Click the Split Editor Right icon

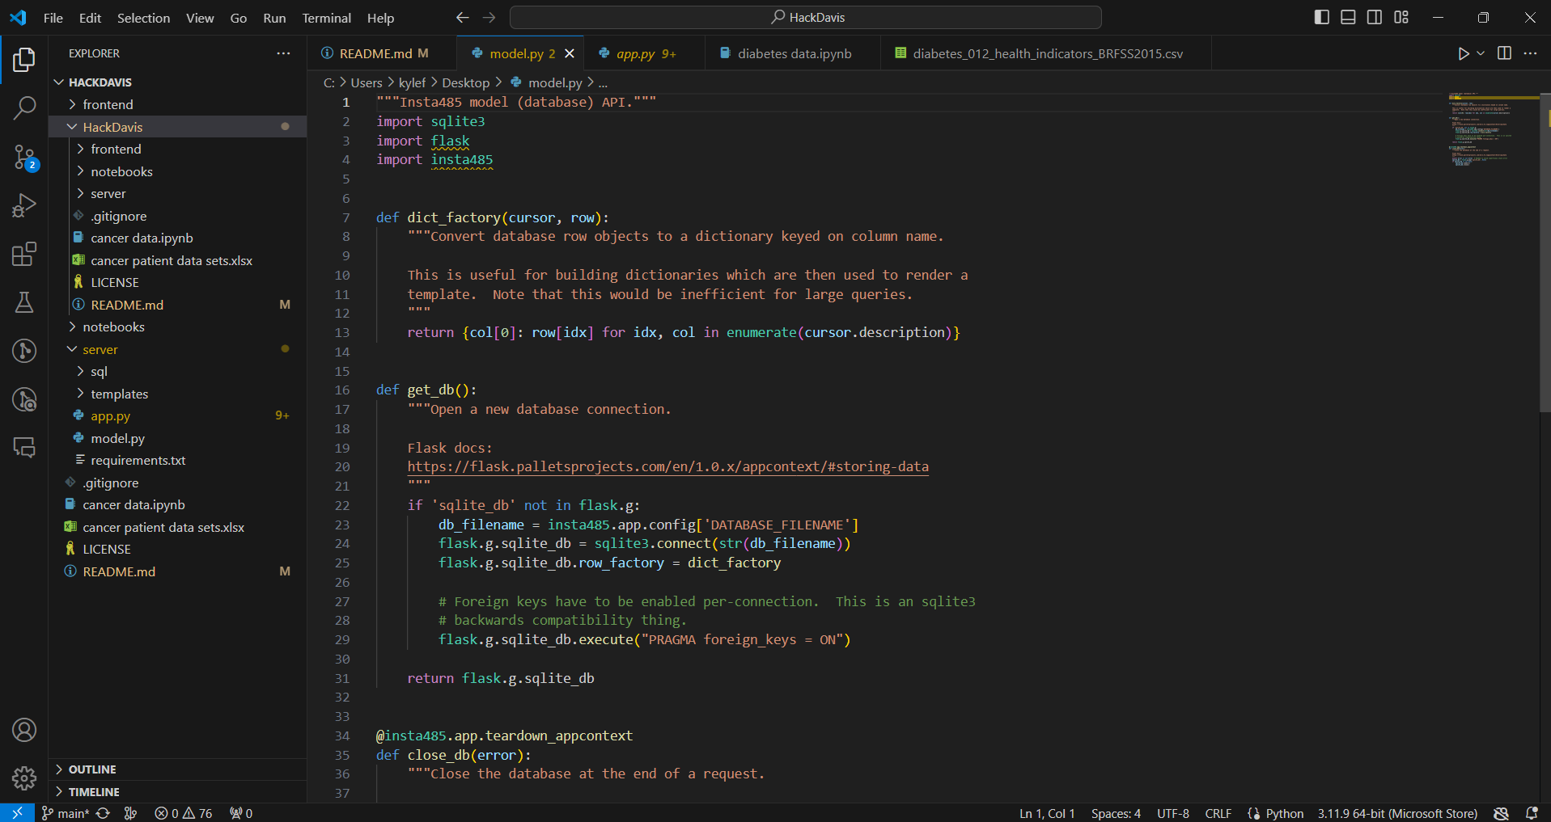tap(1504, 53)
